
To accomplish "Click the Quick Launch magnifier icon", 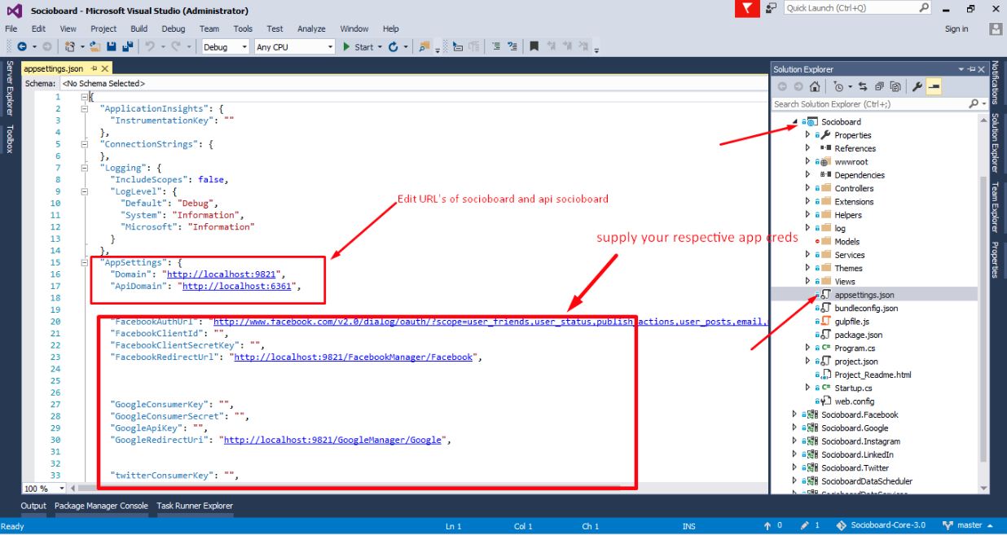I will (924, 8).
